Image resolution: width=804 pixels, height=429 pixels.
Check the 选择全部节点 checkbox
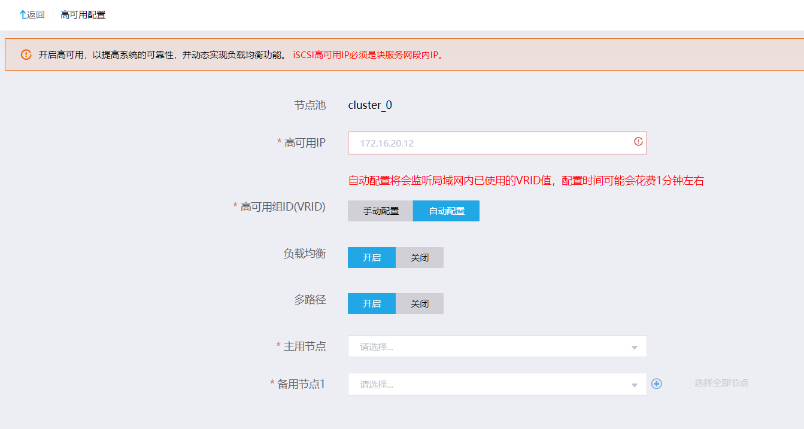pyautogui.click(x=685, y=383)
